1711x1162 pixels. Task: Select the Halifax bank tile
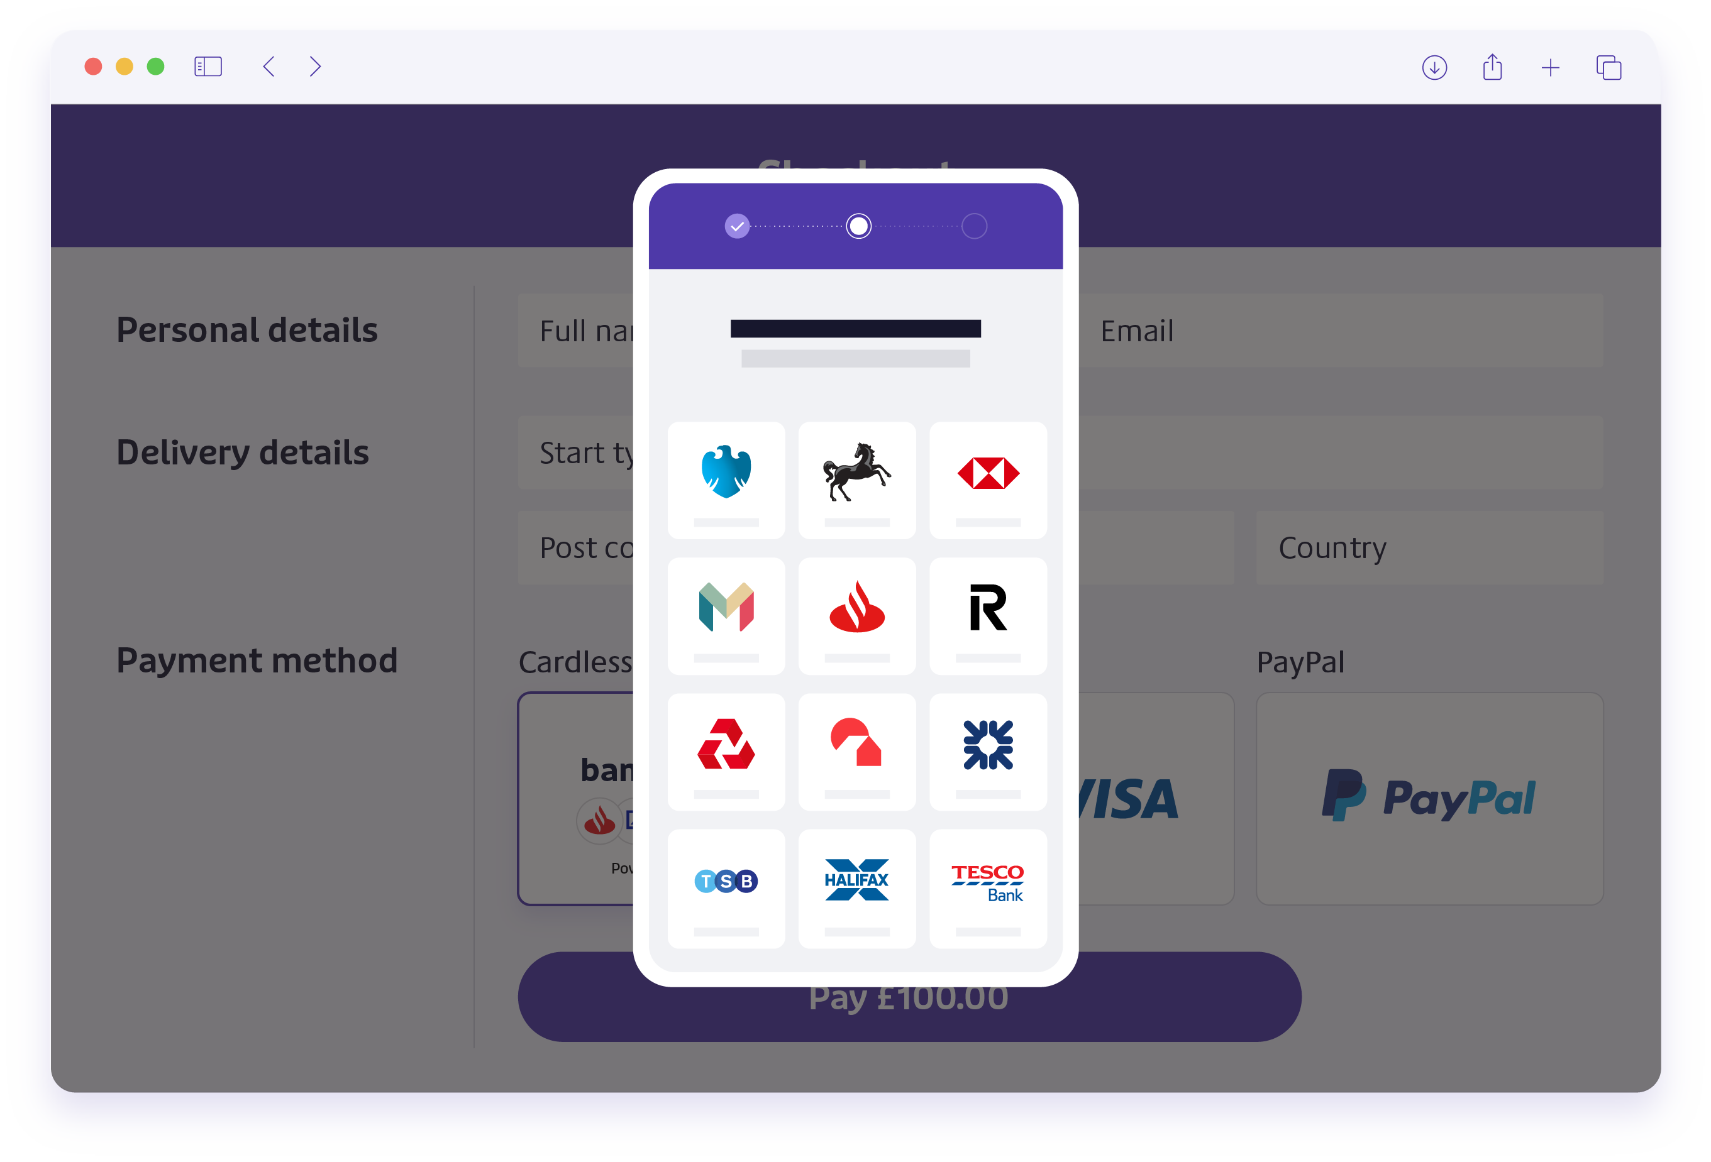coord(857,889)
